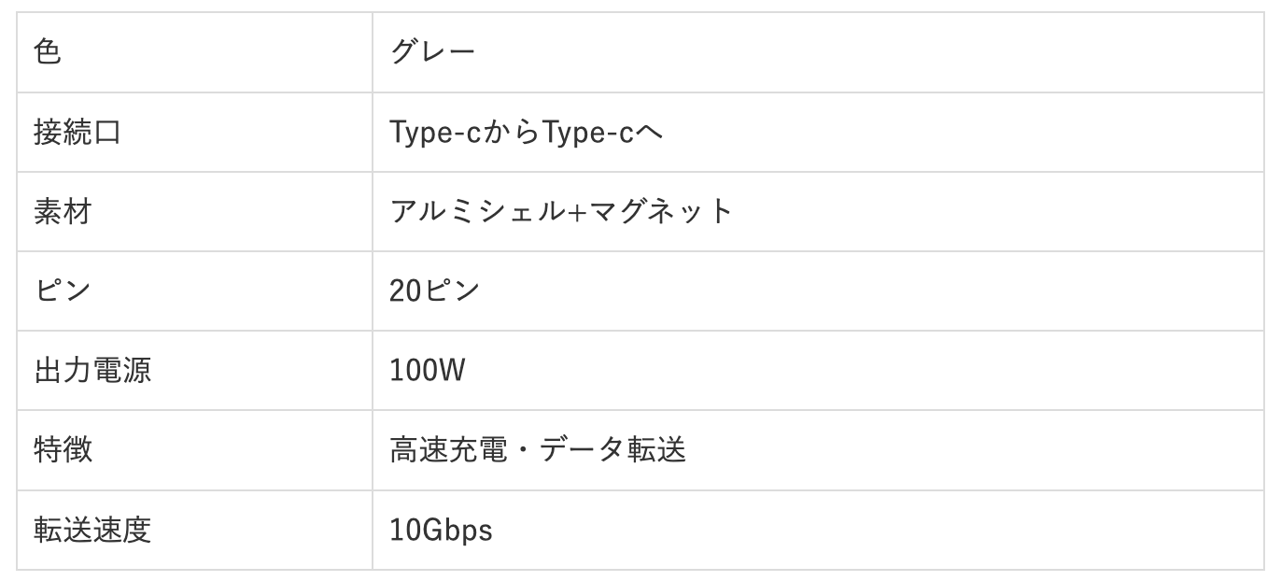Image resolution: width=1281 pixels, height=581 pixels.
Task: Click the ピン row label in left column
Action: point(63,291)
